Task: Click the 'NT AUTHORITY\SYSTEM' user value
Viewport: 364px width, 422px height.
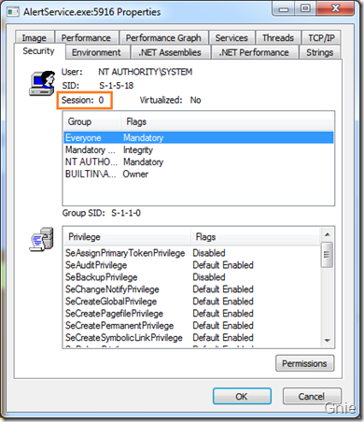Action: [x=146, y=72]
